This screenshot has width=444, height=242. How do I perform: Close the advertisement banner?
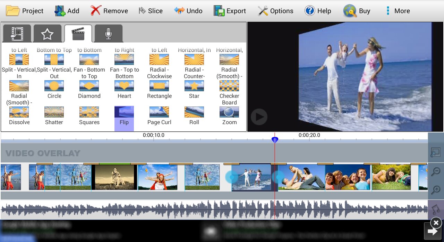436,222
